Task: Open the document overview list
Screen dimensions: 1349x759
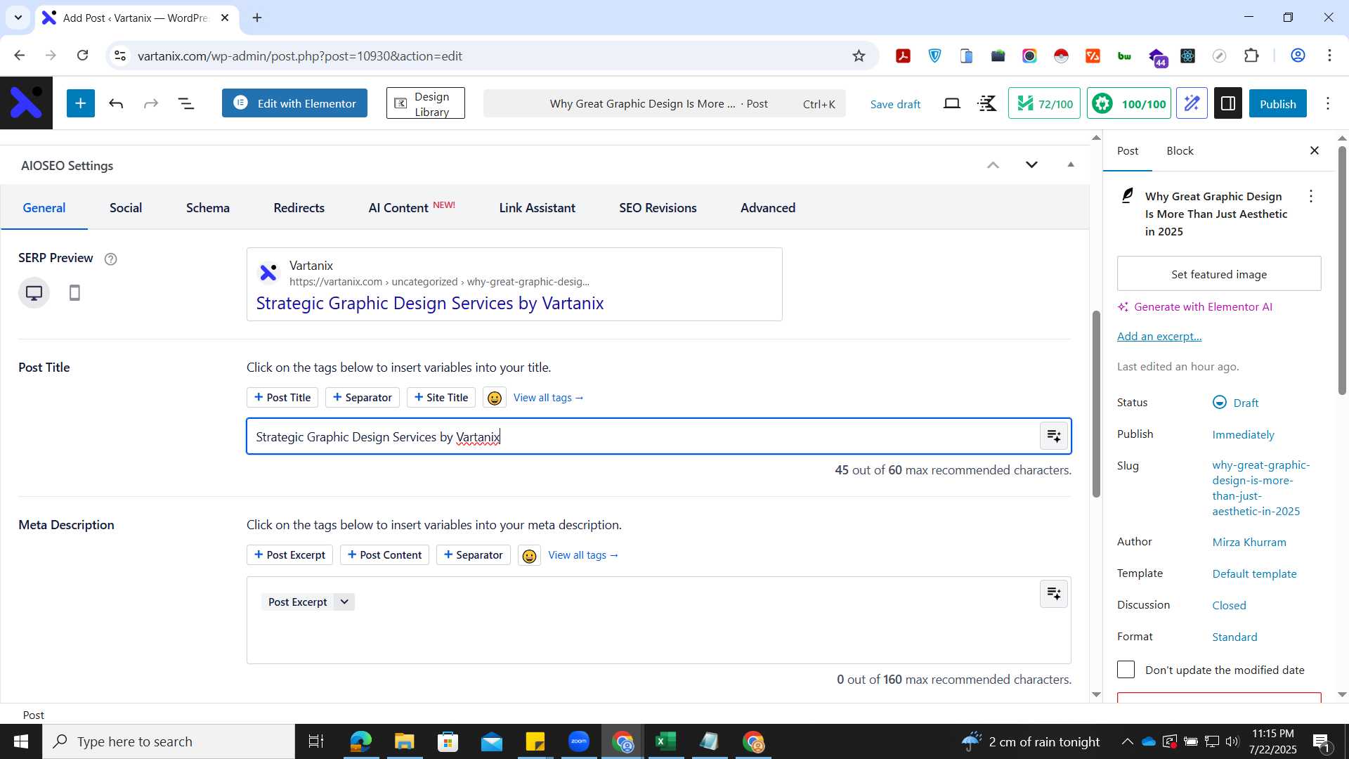Action: click(186, 104)
